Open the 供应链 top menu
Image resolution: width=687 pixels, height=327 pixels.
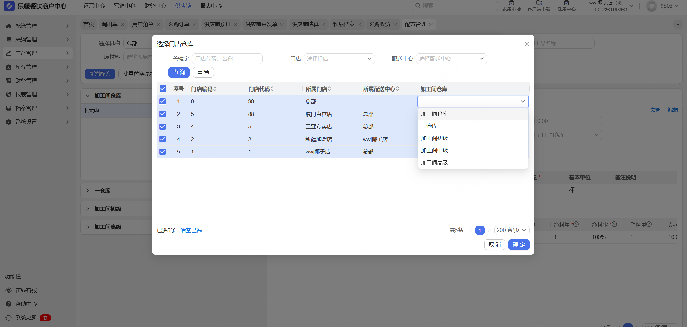(183, 6)
